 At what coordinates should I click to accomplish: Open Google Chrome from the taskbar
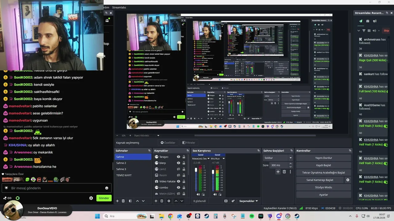pos(171,216)
